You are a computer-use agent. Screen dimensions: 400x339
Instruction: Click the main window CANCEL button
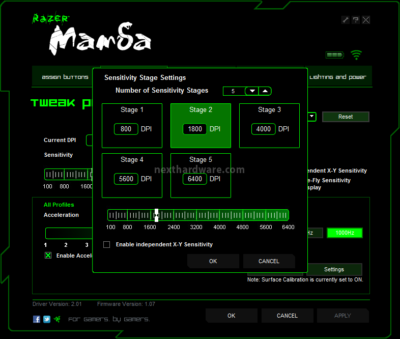tap(287, 316)
